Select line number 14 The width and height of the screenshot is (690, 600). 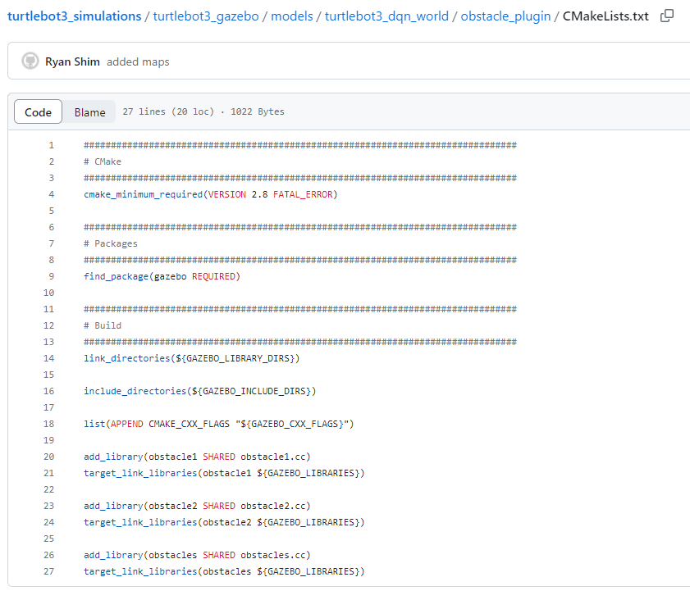click(49, 358)
